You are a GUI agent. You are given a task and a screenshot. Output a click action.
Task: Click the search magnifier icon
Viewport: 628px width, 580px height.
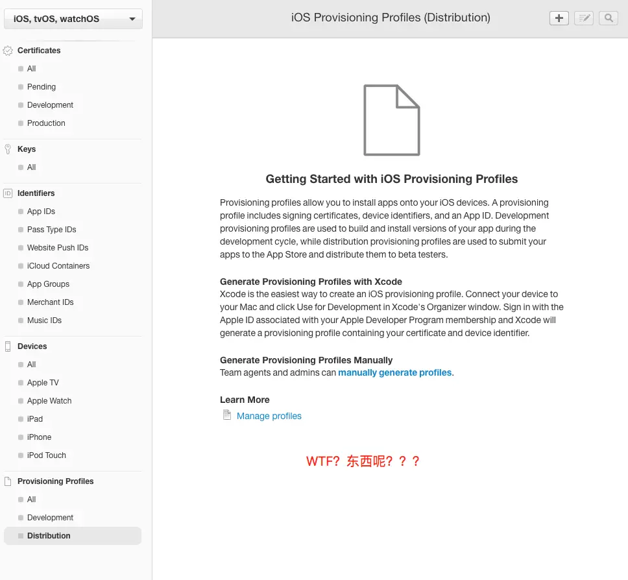click(609, 18)
